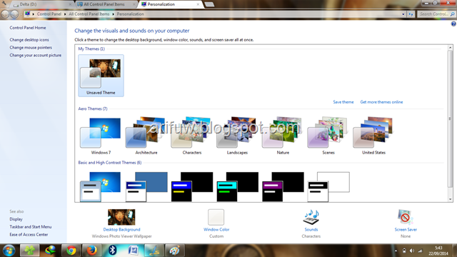Screen dimensions: 457x257
Task: Select the Windows 7 Aero theme
Action: pos(101,136)
